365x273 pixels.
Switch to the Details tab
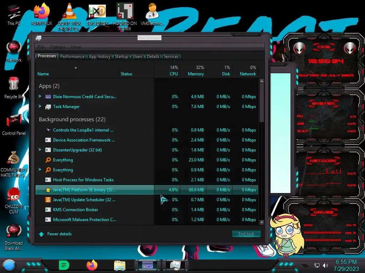pyautogui.click(x=153, y=57)
